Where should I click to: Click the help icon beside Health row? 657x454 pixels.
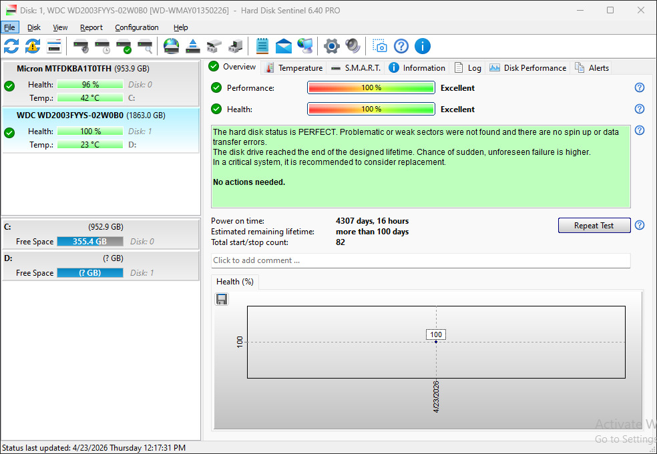point(640,109)
